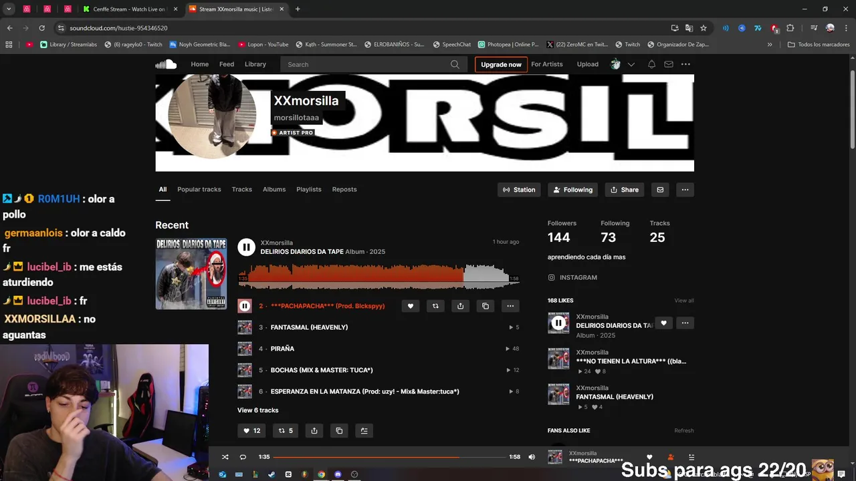856x481 pixels.
Task: Switch to the Playlists tab
Action: 308,189
